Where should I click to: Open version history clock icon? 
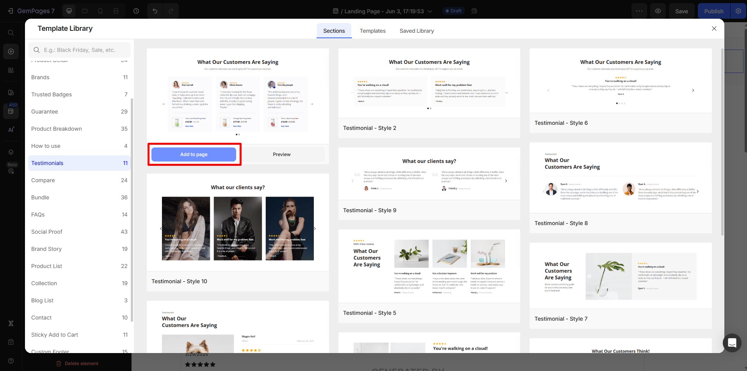pos(136,11)
